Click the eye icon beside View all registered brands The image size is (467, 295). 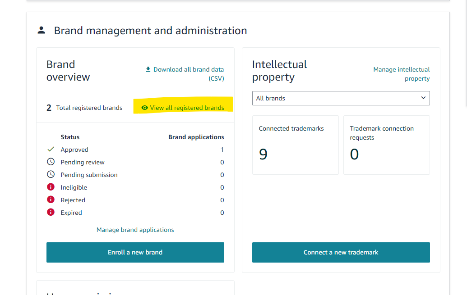pos(144,108)
